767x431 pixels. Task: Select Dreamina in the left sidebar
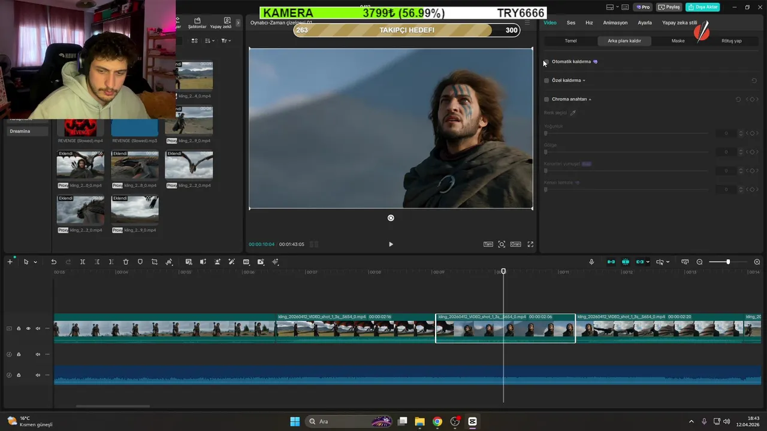[x=26, y=131]
